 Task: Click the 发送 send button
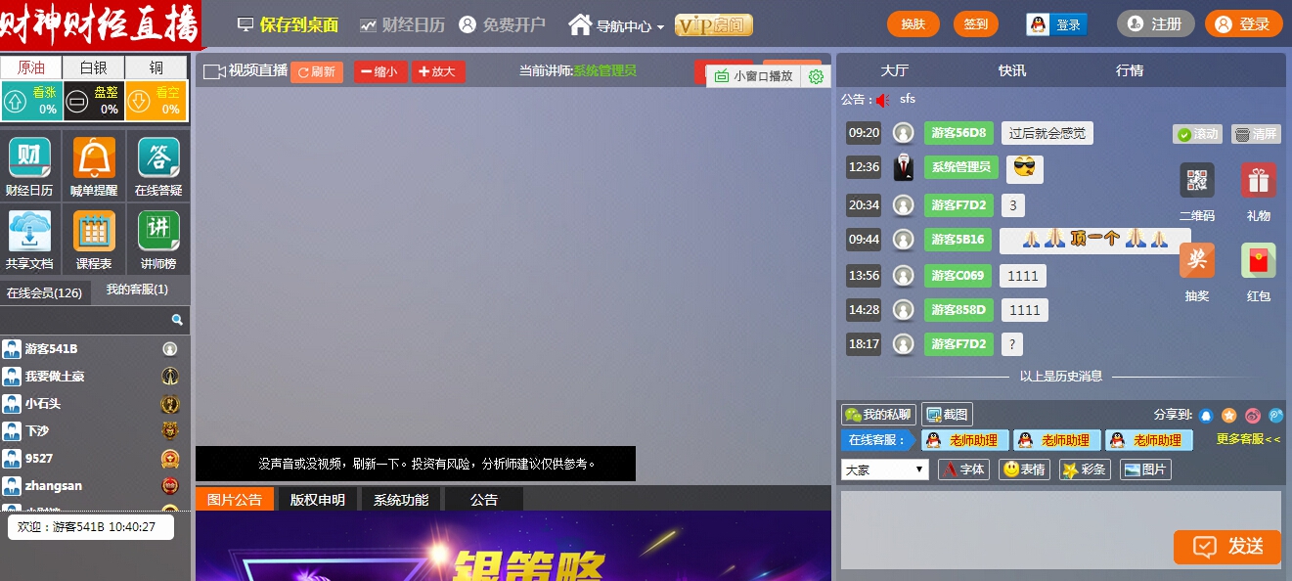pos(1227,547)
